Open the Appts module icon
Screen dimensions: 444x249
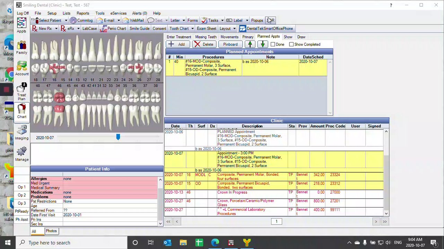click(x=21, y=25)
